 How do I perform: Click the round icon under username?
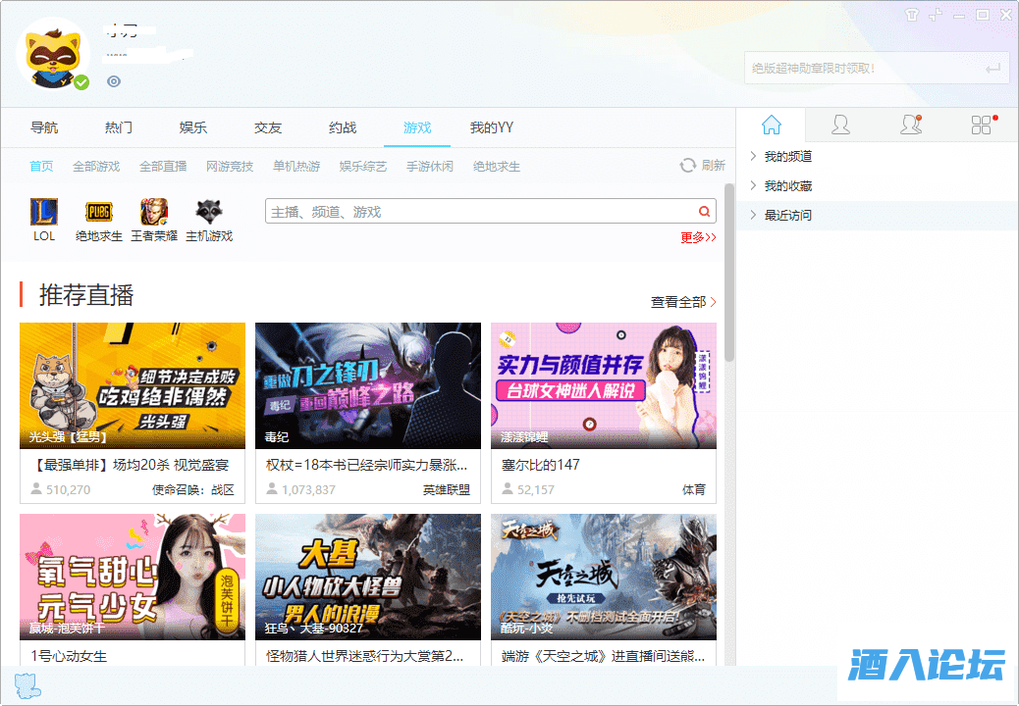click(114, 81)
